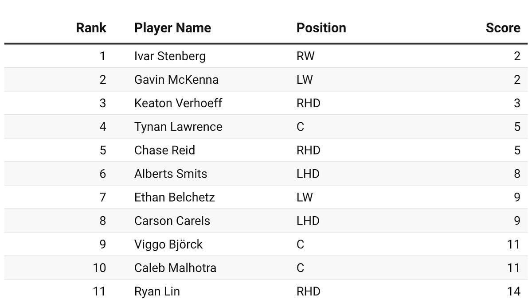Click Alberts Smits player name
Screen dimensions: 532x299
pyautogui.click(x=170, y=174)
